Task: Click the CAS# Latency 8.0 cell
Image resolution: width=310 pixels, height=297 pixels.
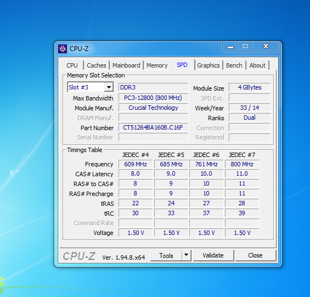Action: tap(136, 173)
